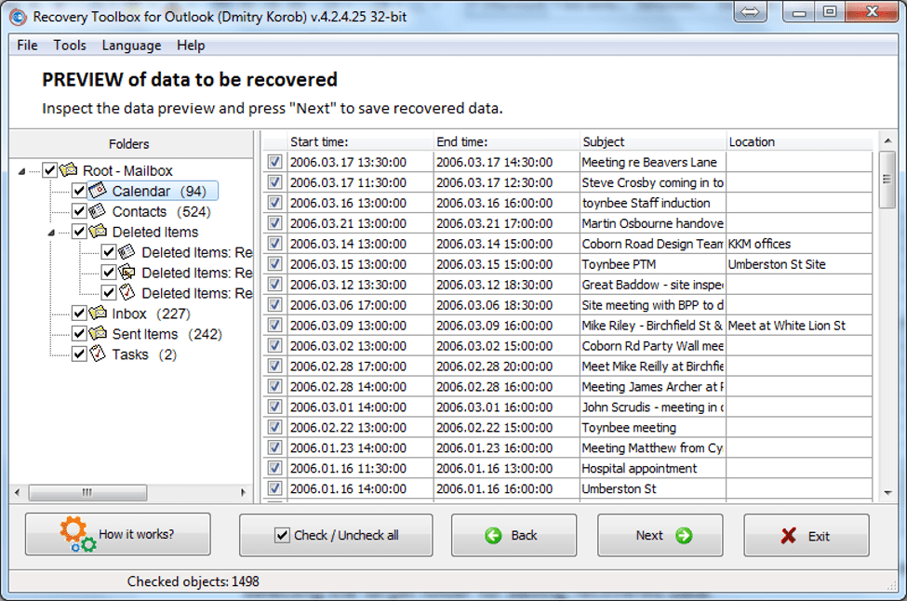This screenshot has height=601, width=907.
Task: Click the Root - Mailbox folder icon
Action: tap(68, 169)
